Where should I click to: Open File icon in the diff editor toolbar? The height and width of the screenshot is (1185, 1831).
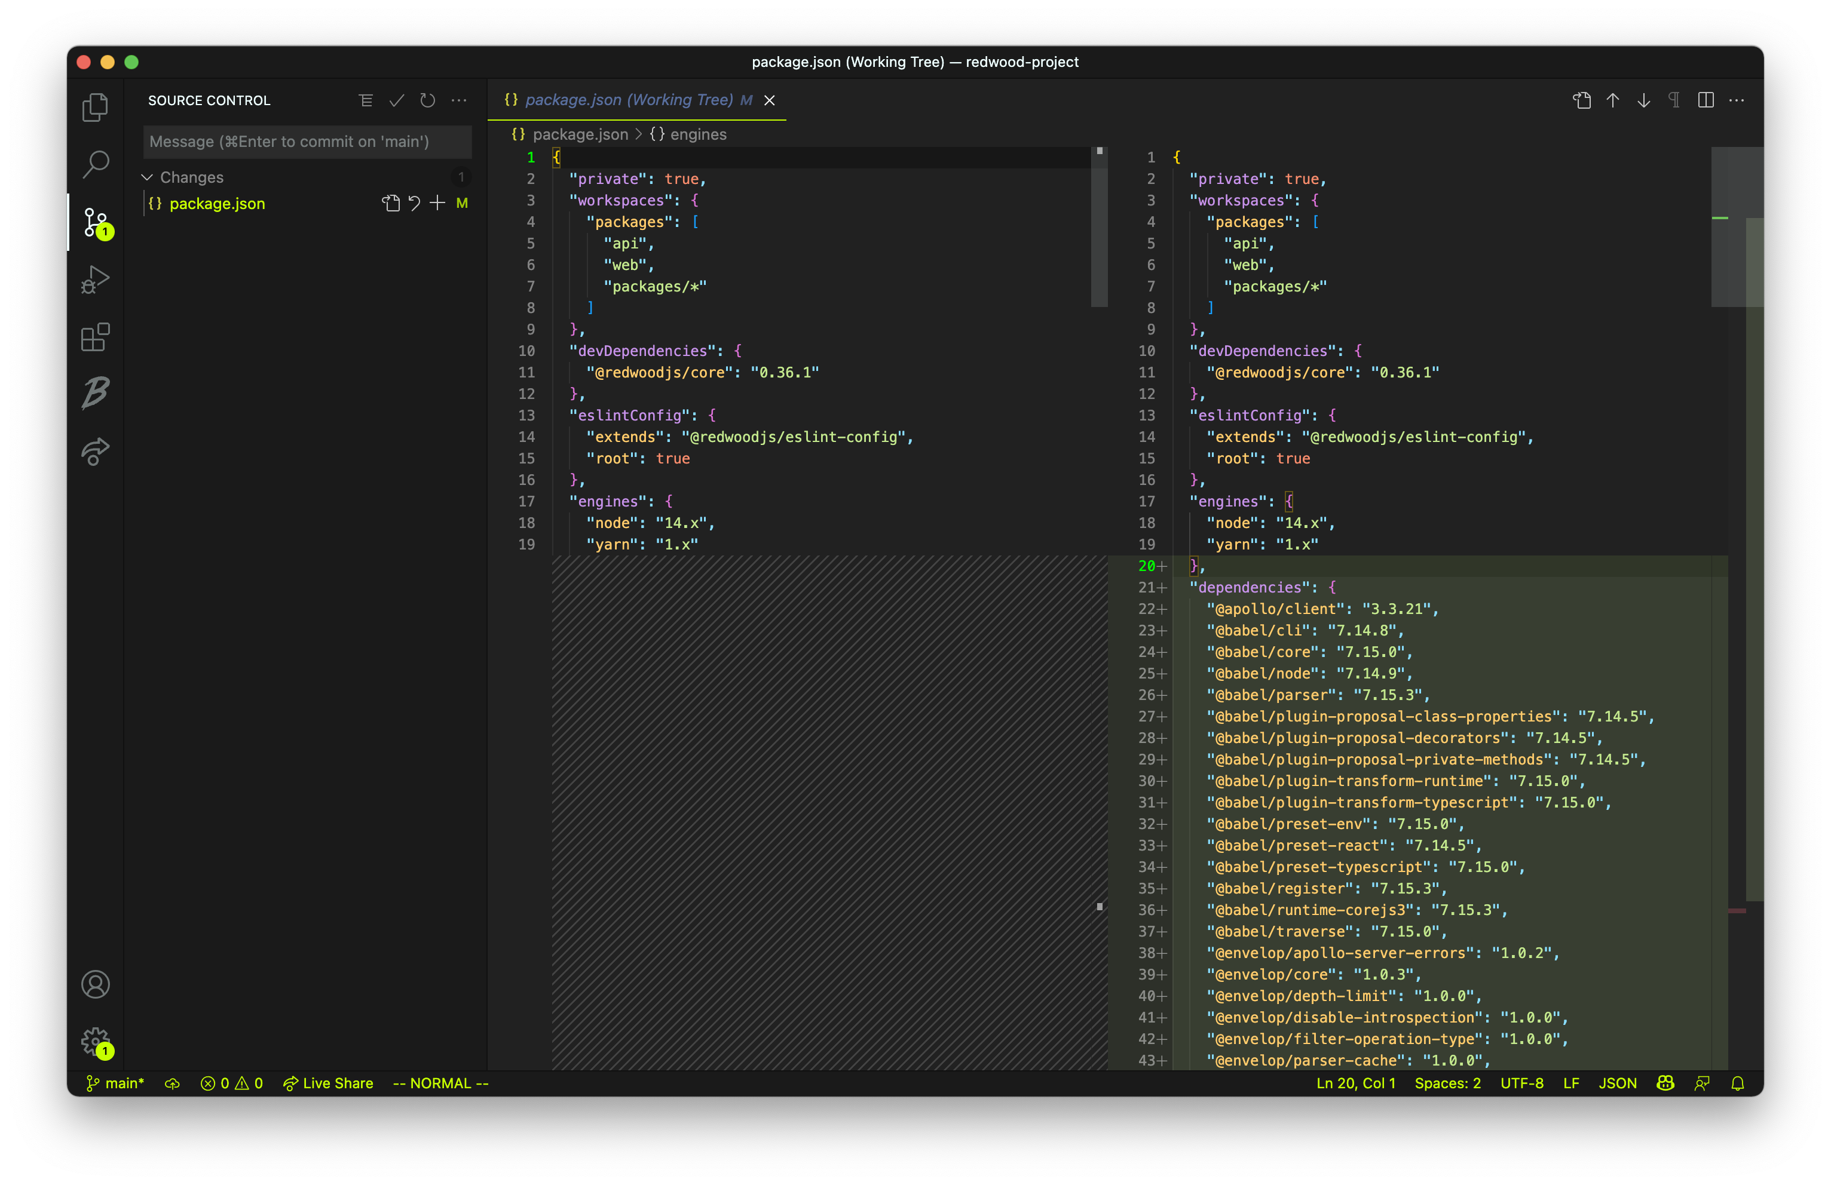[1581, 100]
